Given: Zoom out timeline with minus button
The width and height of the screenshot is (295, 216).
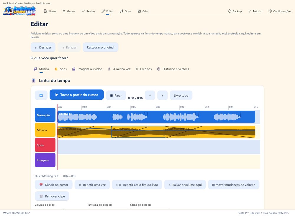Looking at the screenshot, I should point(150,96).
